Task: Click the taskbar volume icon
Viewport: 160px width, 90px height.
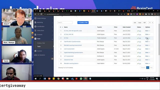Action: click(142, 79)
